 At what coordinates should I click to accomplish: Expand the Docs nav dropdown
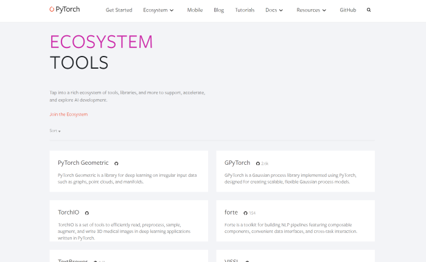(x=274, y=10)
